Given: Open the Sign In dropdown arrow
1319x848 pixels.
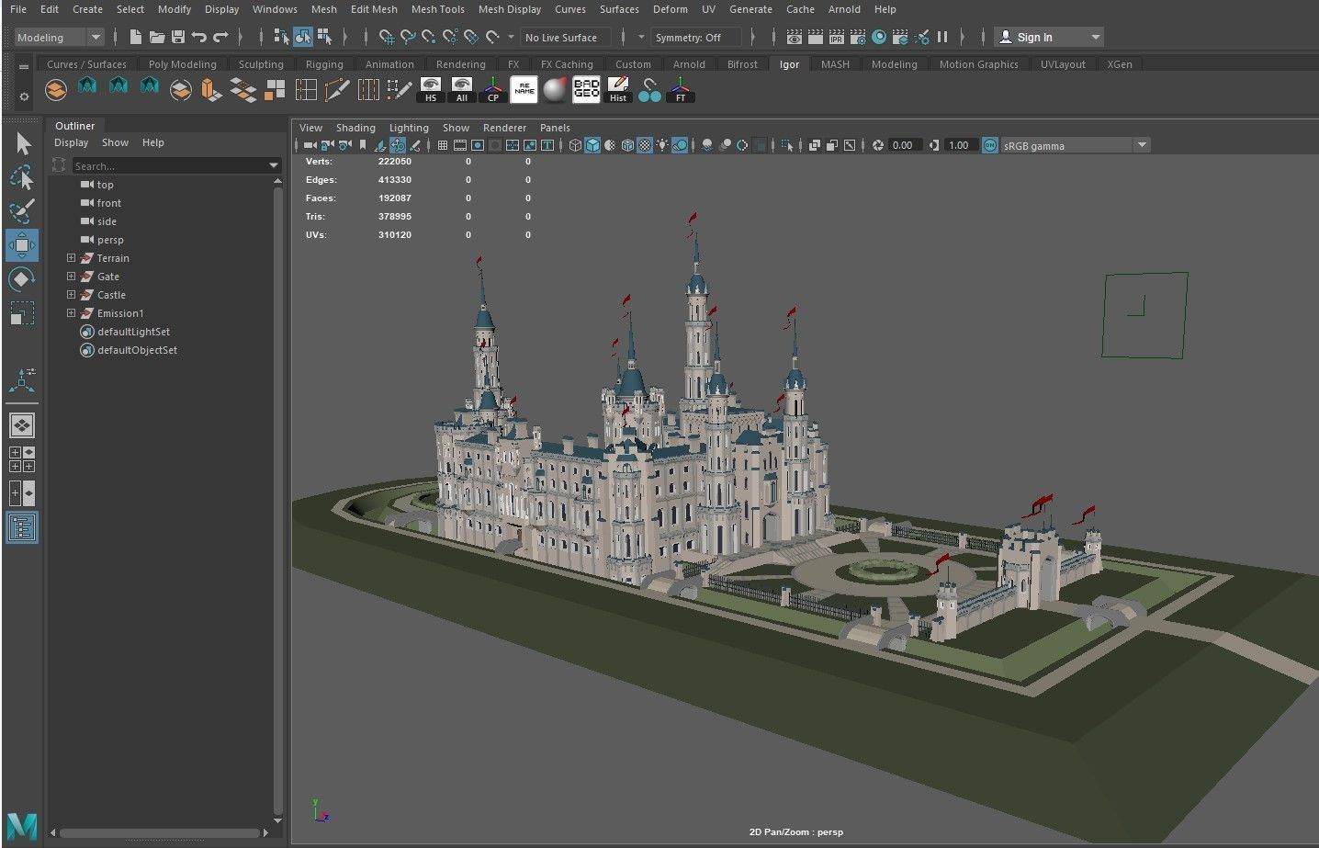Looking at the screenshot, I should (1095, 38).
